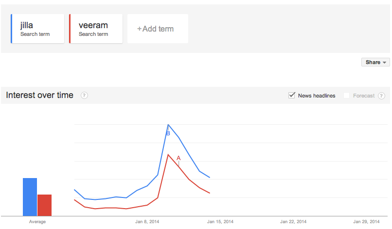Open the Share dropdown menu

click(376, 62)
